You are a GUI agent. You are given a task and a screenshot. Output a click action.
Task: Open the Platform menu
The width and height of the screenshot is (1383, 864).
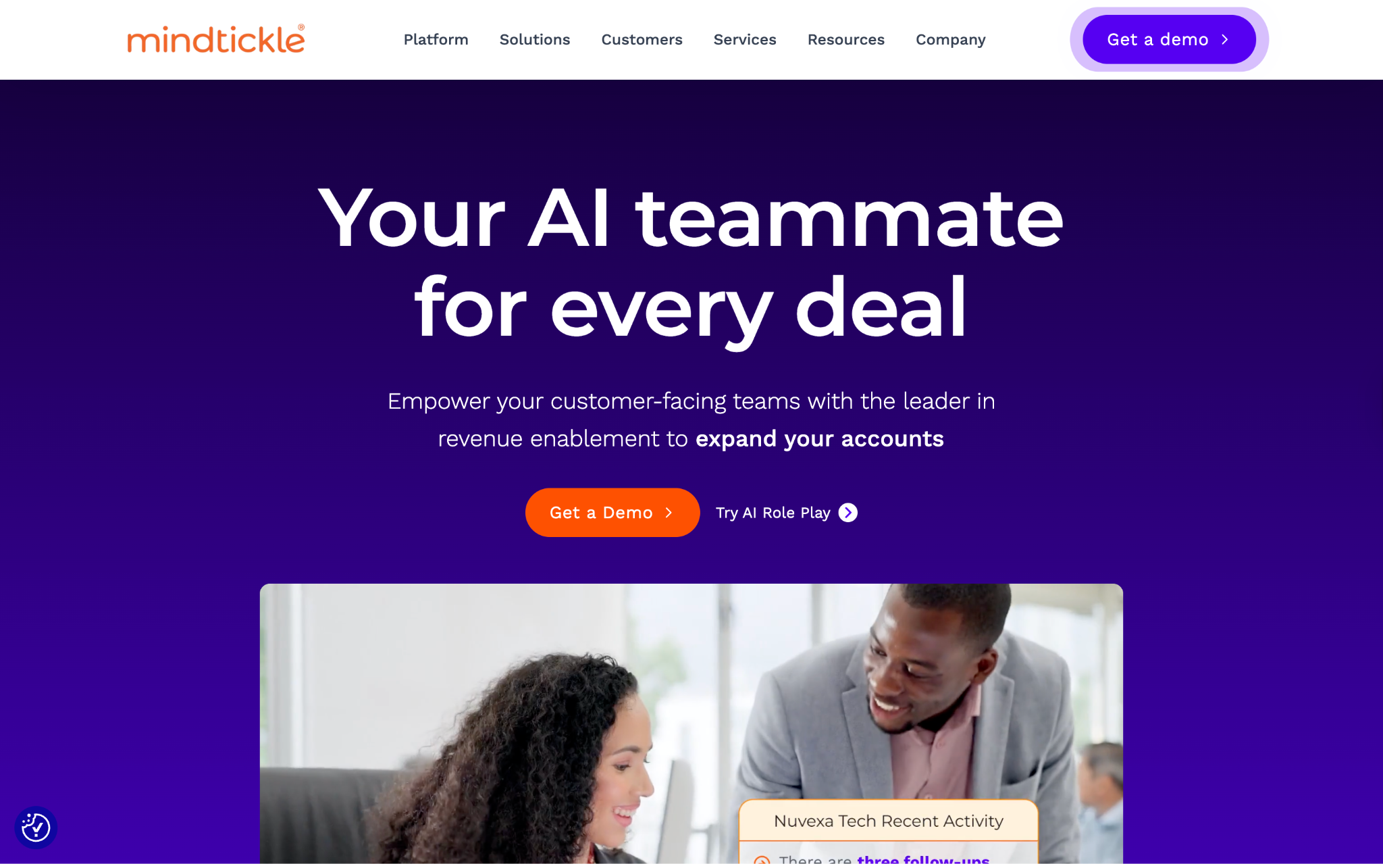pos(436,40)
